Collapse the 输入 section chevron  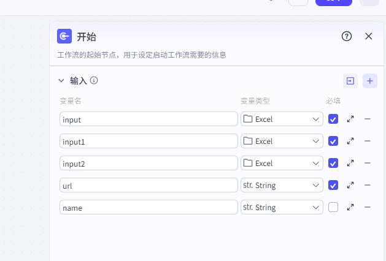pos(61,81)
